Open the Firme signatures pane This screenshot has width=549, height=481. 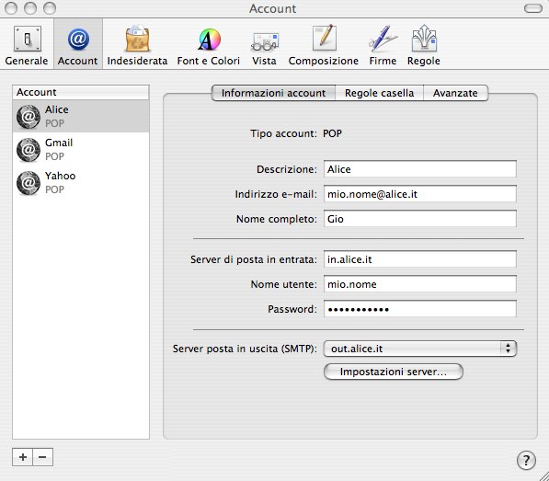(x=383, y=45)
